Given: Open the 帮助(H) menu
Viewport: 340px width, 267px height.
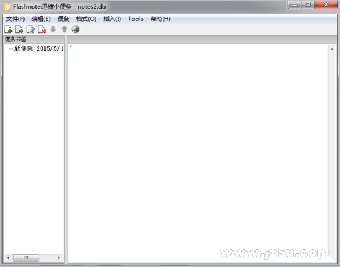Looking at the screenshot, I should [x=160, y=19].
